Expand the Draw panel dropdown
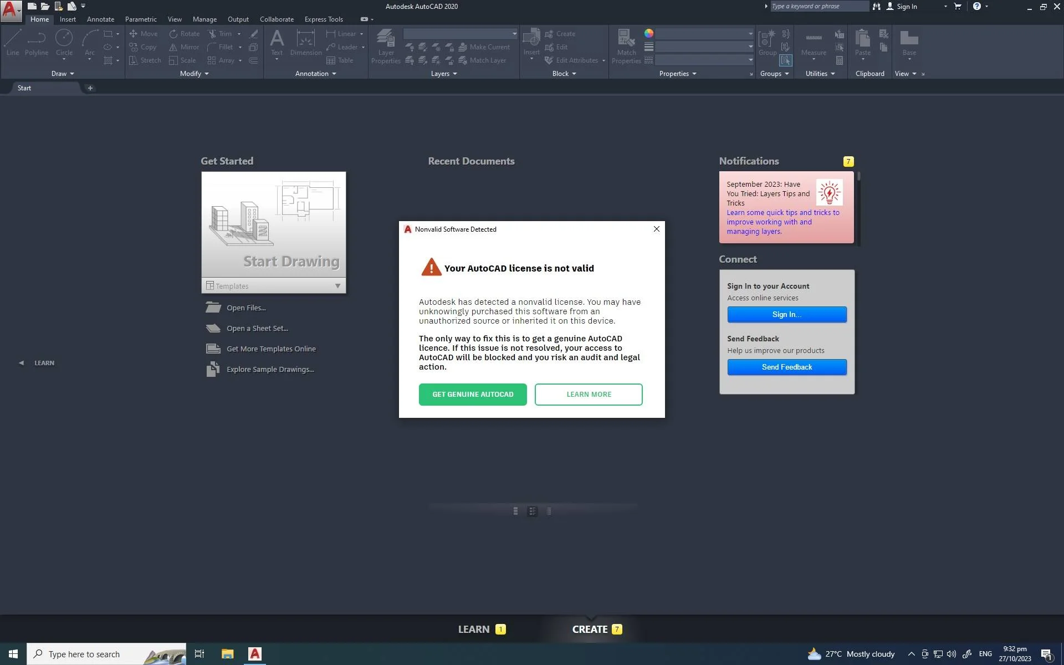 point(63,74)
